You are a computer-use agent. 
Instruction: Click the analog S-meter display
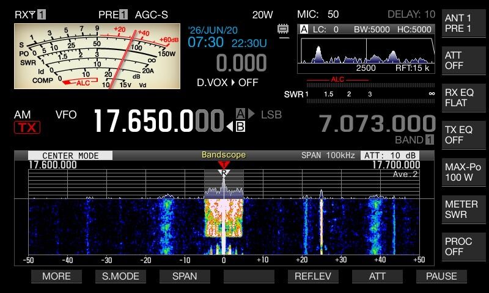click(97, 56)
